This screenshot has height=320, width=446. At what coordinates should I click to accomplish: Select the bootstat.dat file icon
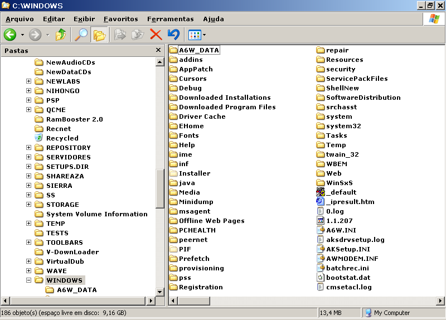[320, 278]
